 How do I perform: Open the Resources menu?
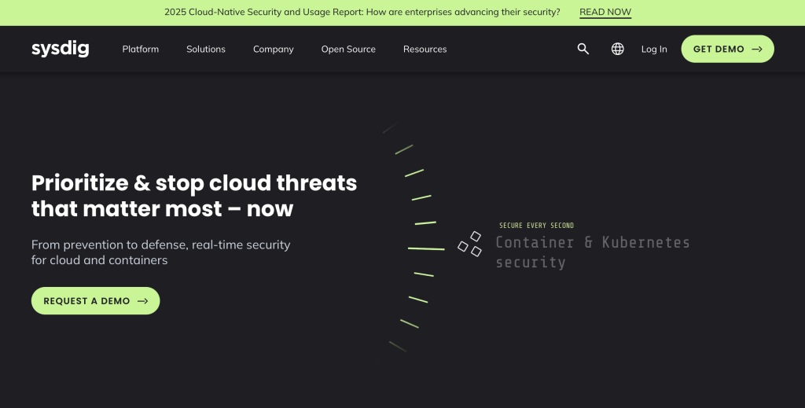(x=425, y=50)
